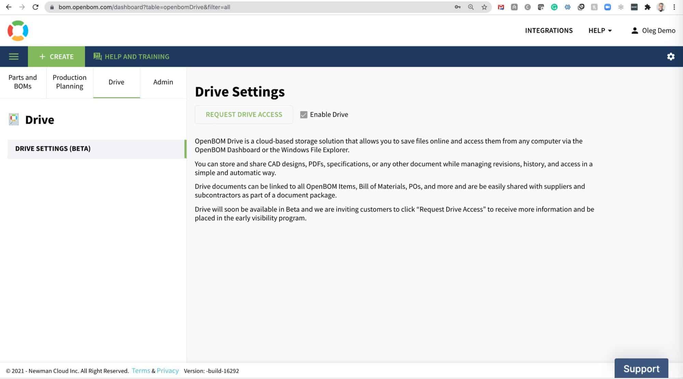This screenshot has width=683, height=379.
Task: Open the Oleg Demo account menu
Action: coord(653,30)
